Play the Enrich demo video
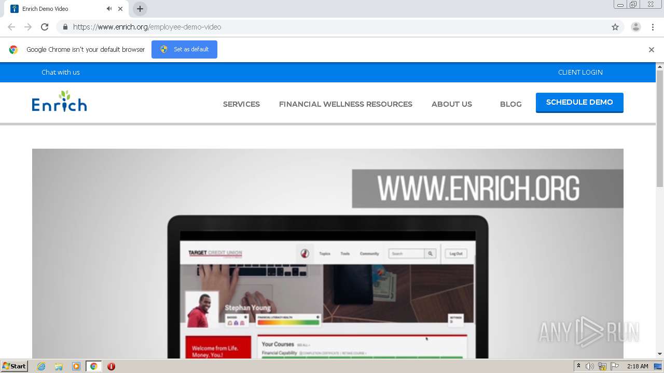 coord(328,253)
